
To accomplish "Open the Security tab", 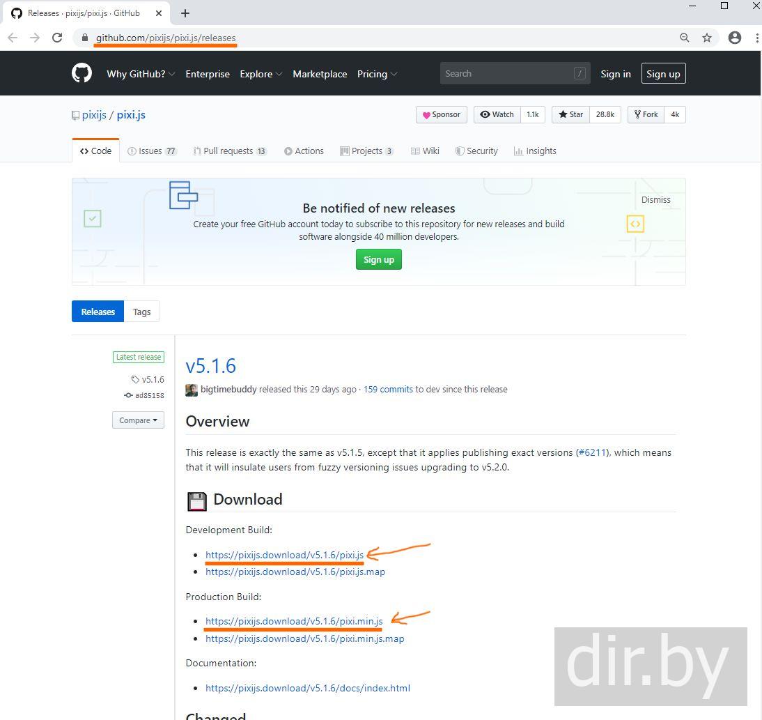I will [x=476, y=151].
